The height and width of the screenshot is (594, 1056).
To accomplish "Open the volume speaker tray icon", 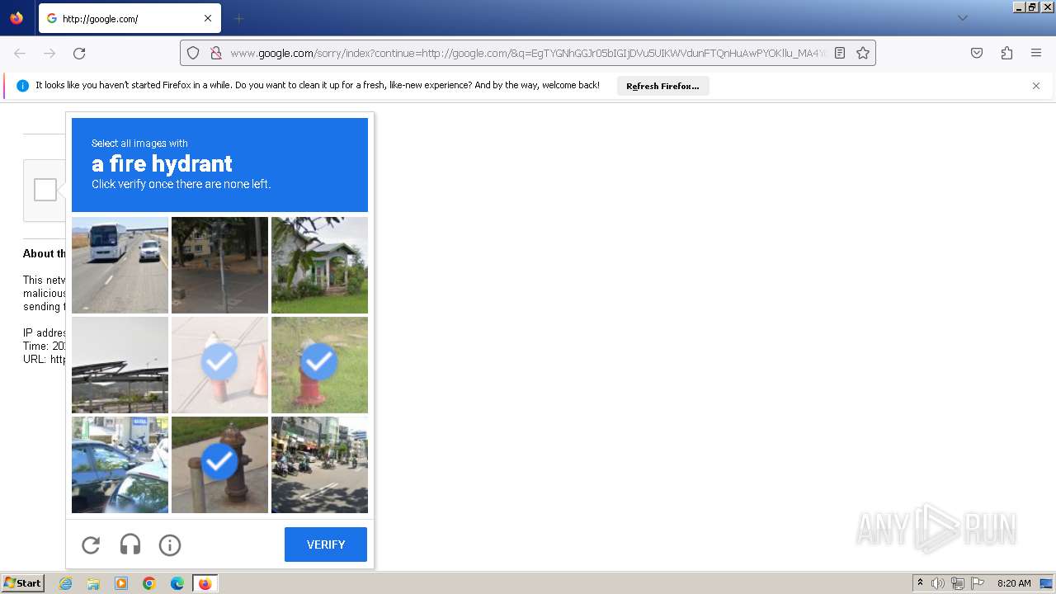I will point(938,583).
